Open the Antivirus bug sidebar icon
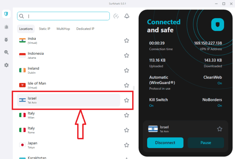235x159 pixels. point(6,39)
